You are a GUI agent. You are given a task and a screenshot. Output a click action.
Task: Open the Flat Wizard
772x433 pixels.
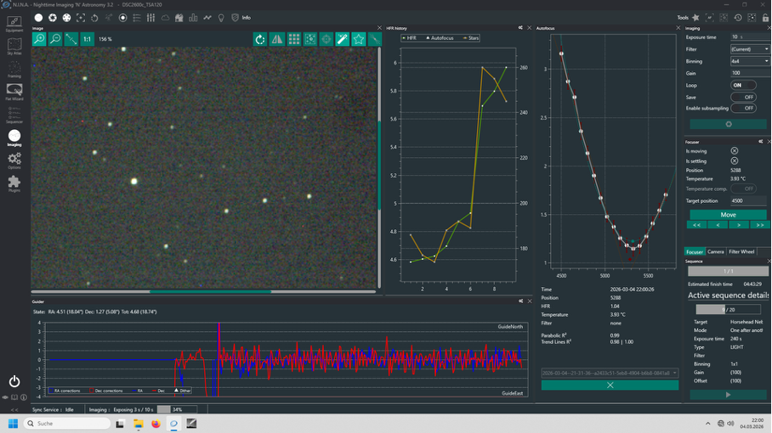click(x=14, y=92)
